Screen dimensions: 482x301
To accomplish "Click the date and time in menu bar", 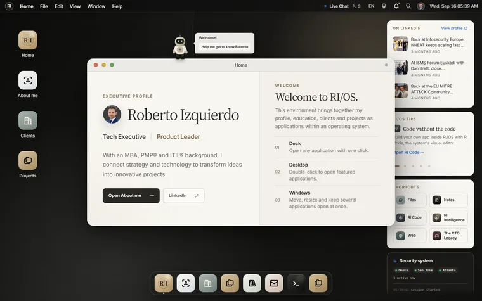I will 453,6.
